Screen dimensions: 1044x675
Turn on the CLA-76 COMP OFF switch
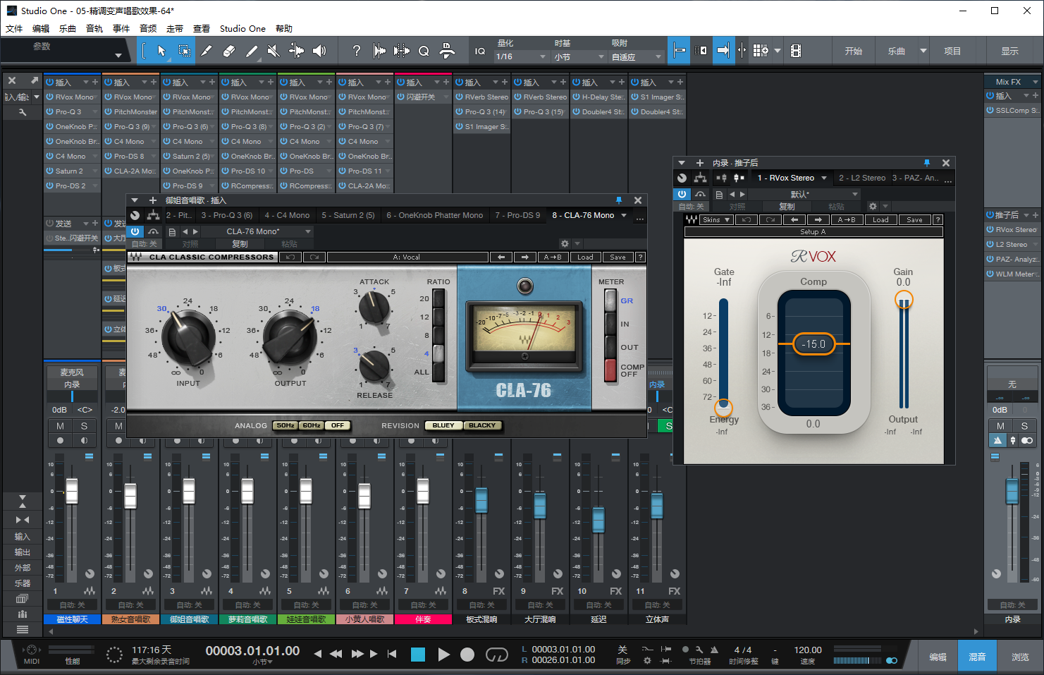[x=610, y=369]
